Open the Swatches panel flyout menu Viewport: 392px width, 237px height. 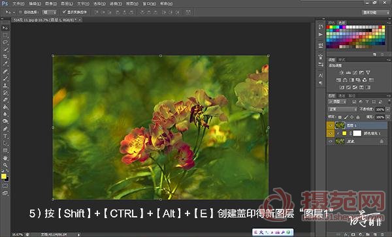389,22
